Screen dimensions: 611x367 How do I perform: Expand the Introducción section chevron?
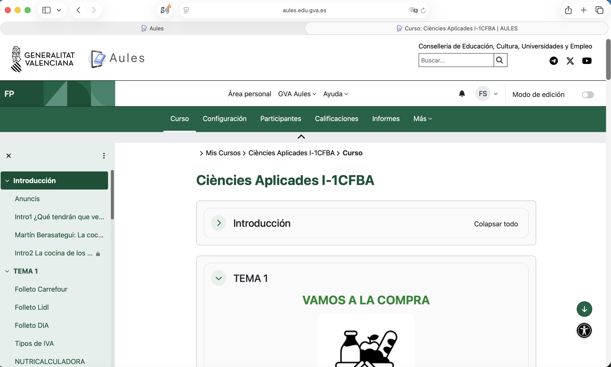click(x=219, y=223)
